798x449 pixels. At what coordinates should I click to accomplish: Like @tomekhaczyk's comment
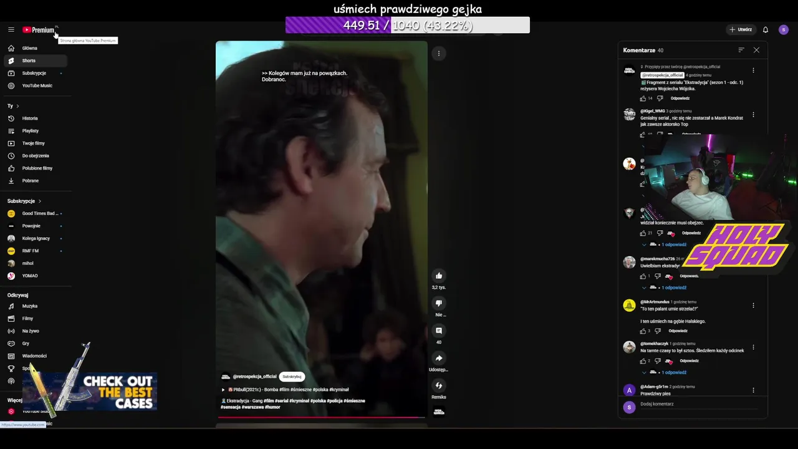(x=643, y=361)
